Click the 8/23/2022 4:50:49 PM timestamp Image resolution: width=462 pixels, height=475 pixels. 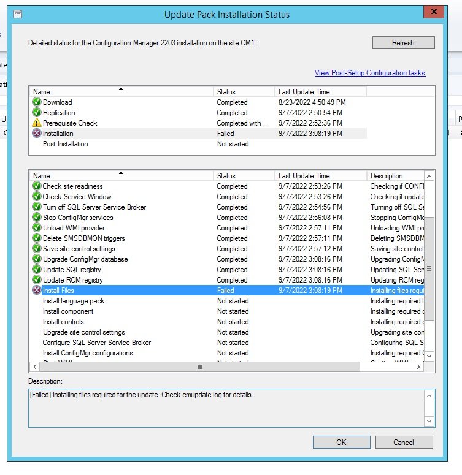point(312,102)
